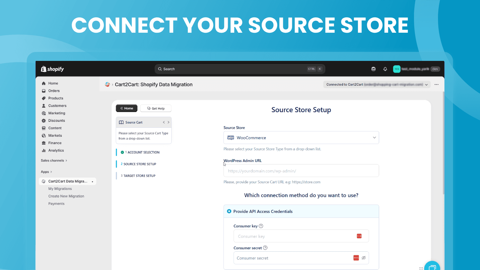
Task: Click the Products tag icon
Action: pos(44,98)
